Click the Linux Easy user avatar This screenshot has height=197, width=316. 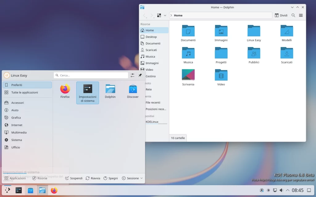7,75
